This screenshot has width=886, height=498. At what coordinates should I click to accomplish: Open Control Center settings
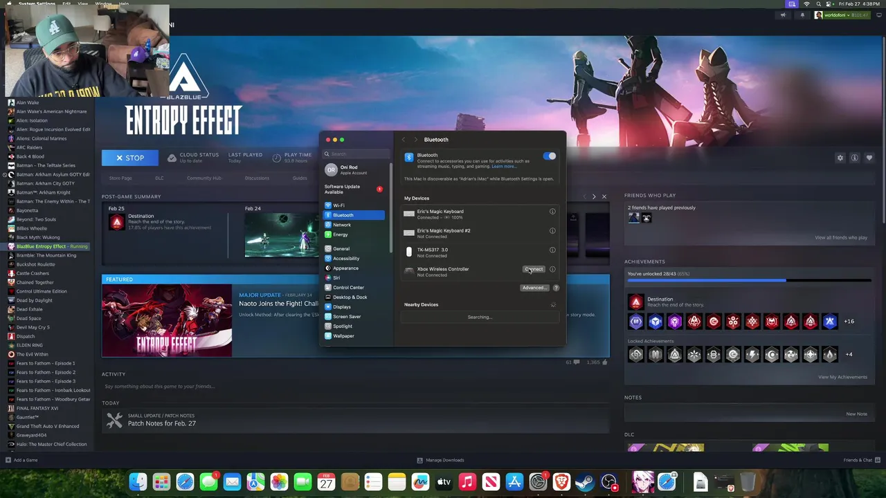pos(354,287)
